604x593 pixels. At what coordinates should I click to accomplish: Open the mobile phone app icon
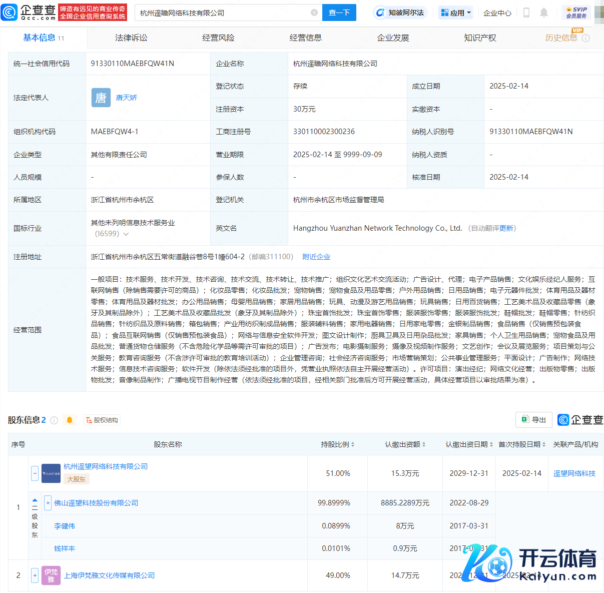(526, 13)
